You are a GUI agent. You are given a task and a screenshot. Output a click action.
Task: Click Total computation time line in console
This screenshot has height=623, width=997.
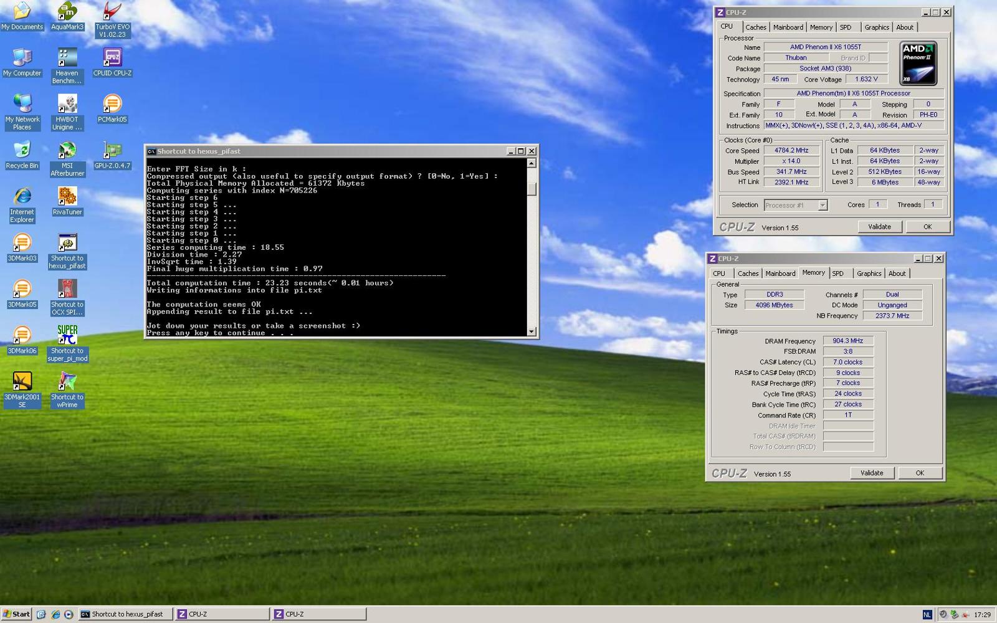point(270,283)
